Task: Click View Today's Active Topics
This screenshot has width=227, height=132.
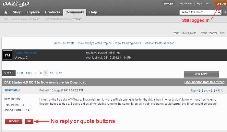Action: click(95, 43)
